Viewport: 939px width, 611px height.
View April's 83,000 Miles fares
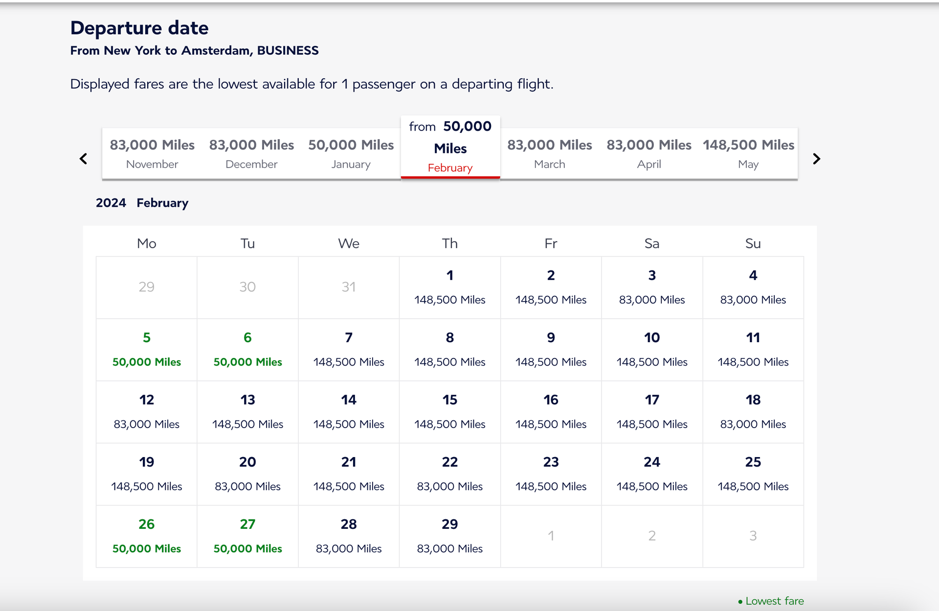pyautogui.click(x=649, y=153)
